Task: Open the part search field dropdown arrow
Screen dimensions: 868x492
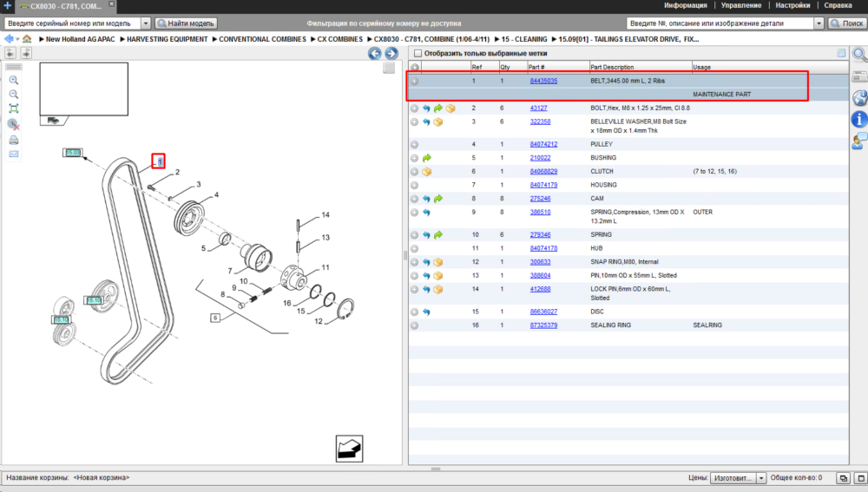Action: [x=819, y=23]
